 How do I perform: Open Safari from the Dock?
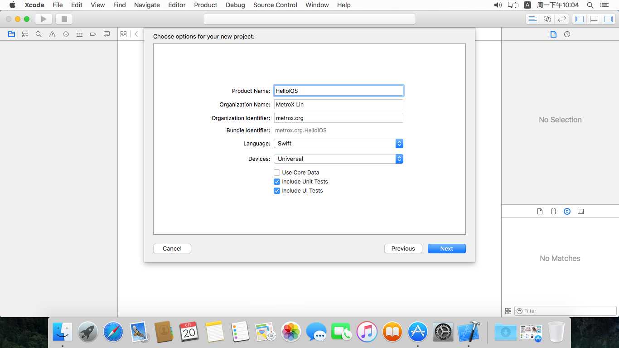point(113,332)
